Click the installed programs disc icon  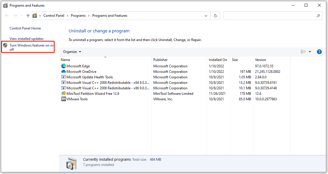tap(71, 163)
